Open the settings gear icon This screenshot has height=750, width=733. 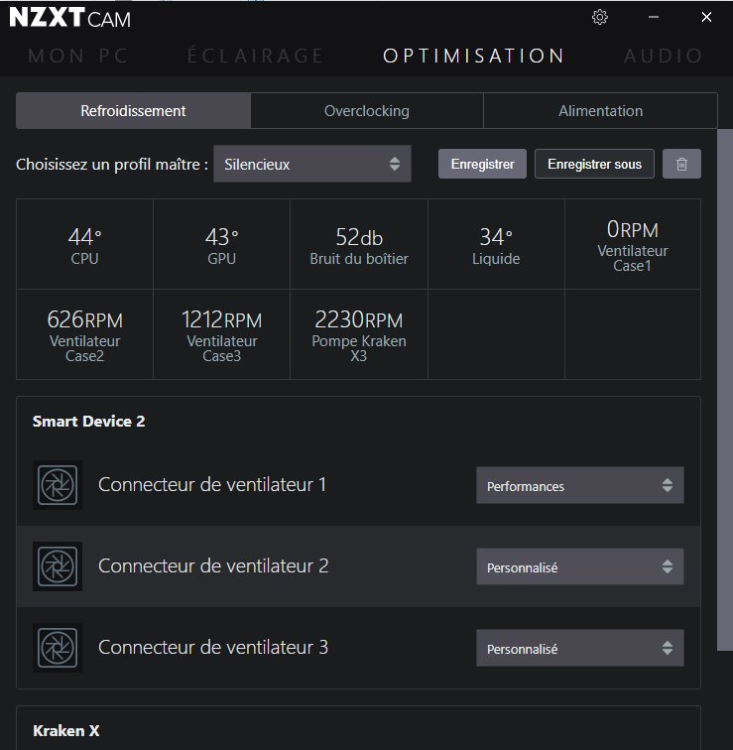(599, 17)
